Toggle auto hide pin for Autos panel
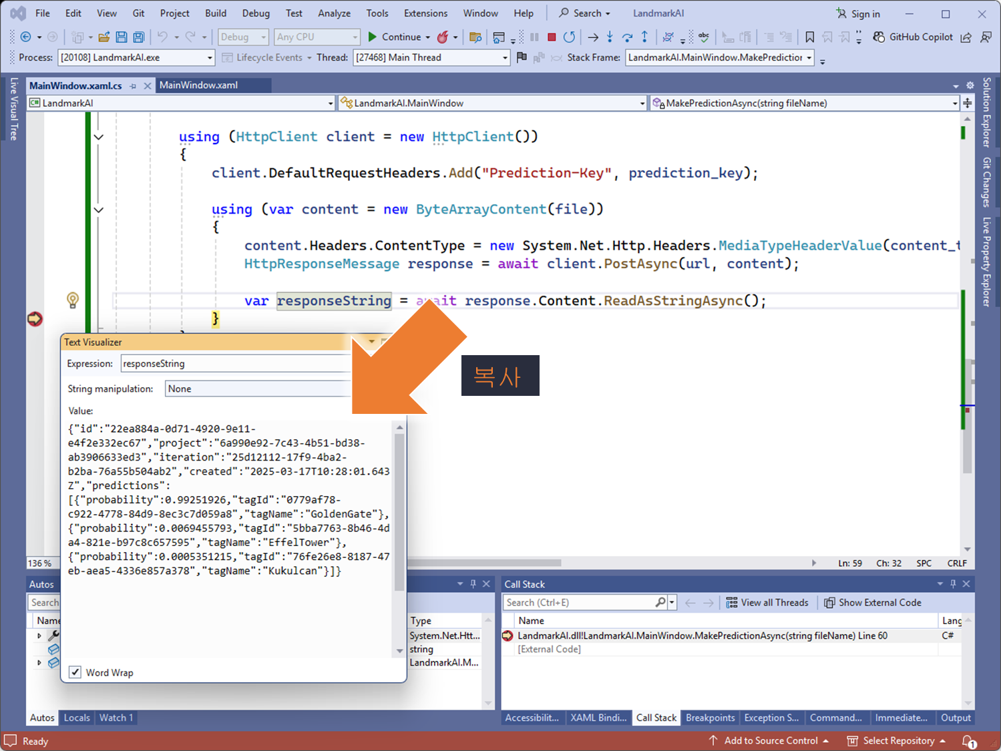The image size is (1001, 751). pos(473,584)
